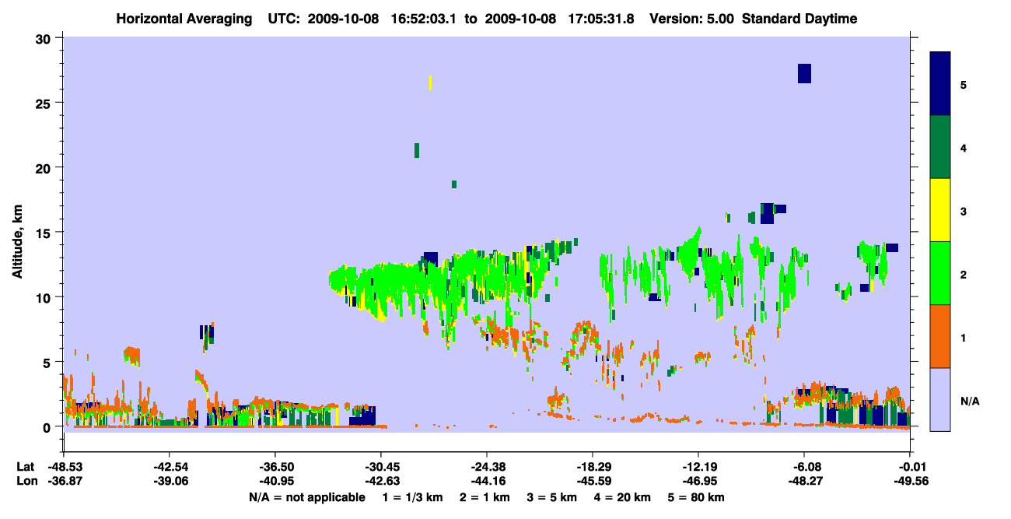
Task: Click the small green mark near 21 km altitude
Action: tap(417, 150)
